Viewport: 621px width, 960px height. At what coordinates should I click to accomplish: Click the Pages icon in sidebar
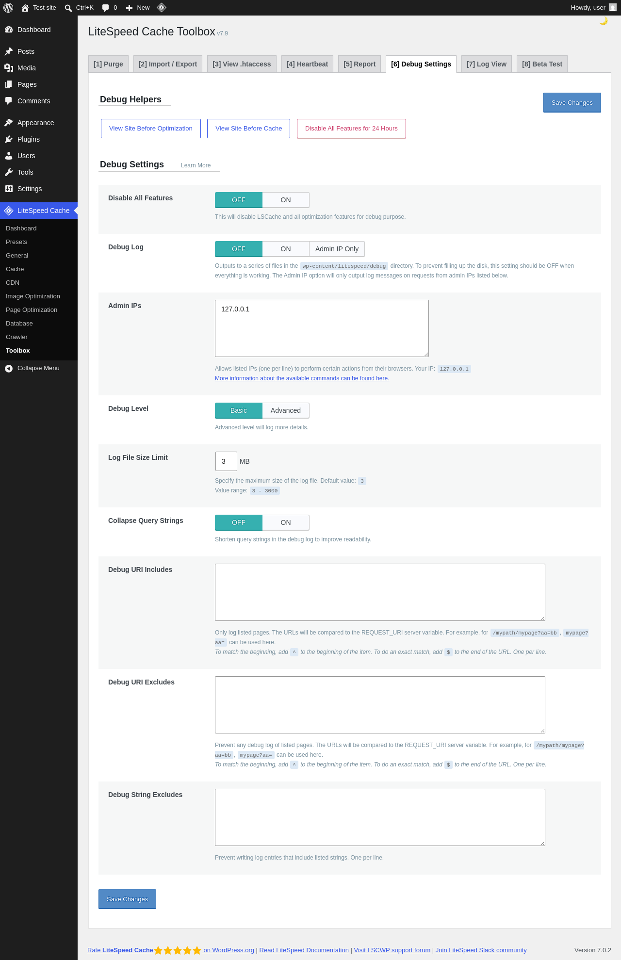click(x=9, y=84)
